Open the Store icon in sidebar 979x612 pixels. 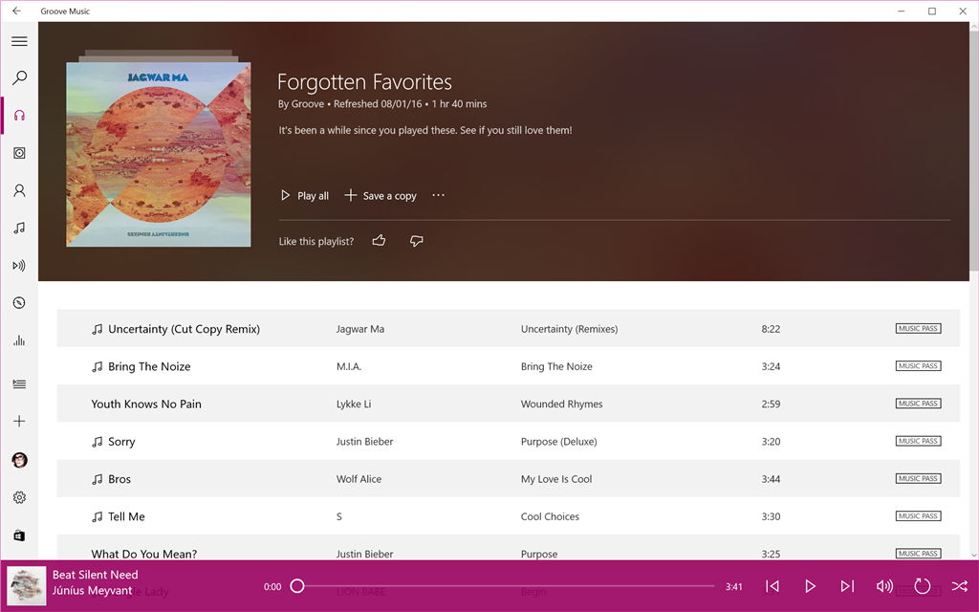coord(19,535)
